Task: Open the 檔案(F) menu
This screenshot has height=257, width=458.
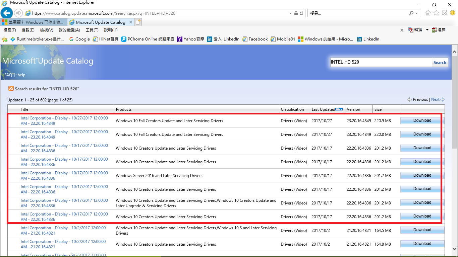Action: [x=10, y=30]
